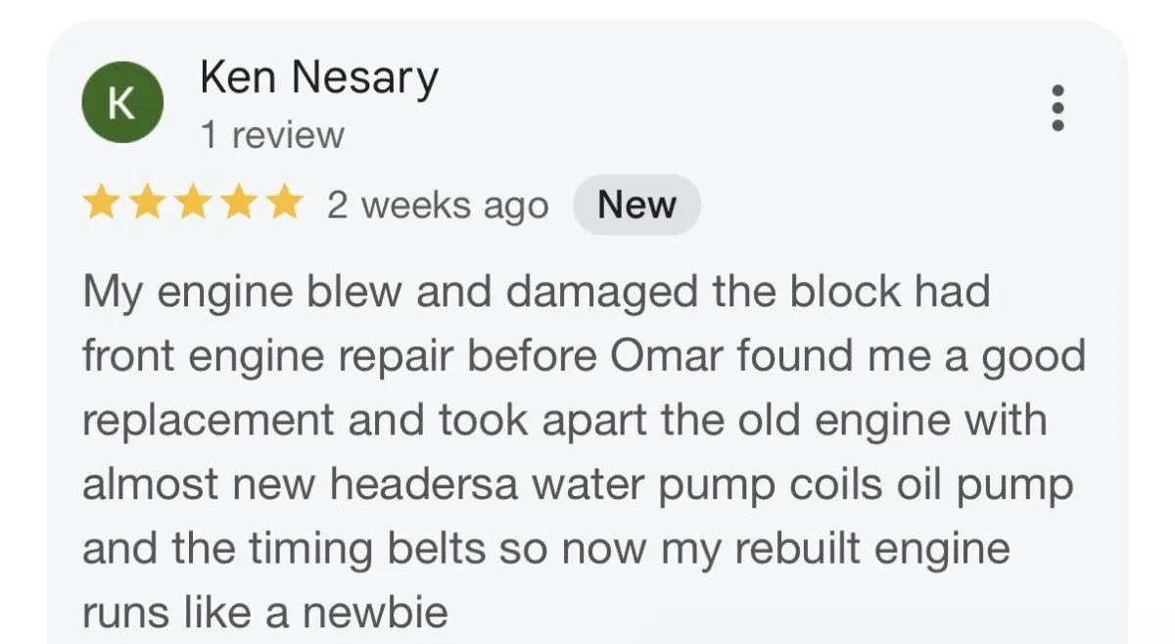Click the second rating star
The width and height of the screenshot is (1175, 644).
tap(145, 205)
